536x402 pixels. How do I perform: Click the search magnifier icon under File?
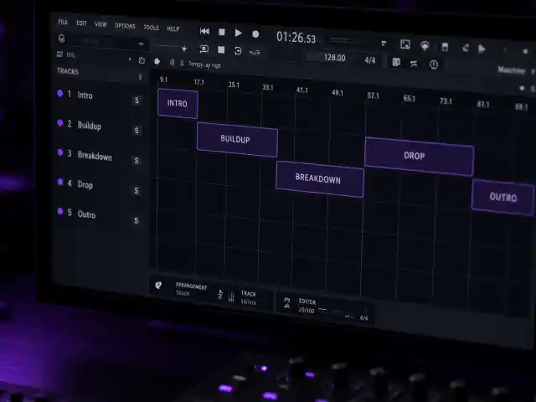pos(62,39)
